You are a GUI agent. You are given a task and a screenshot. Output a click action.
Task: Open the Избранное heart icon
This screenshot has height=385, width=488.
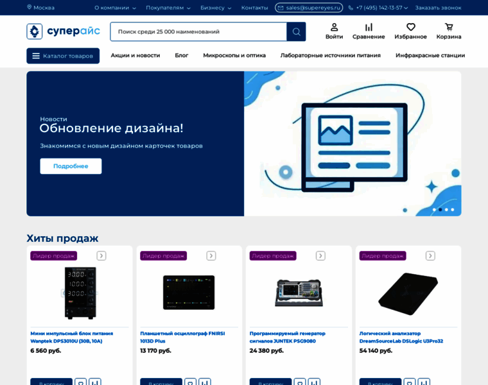pyautogui.click(x=410, y=27)
